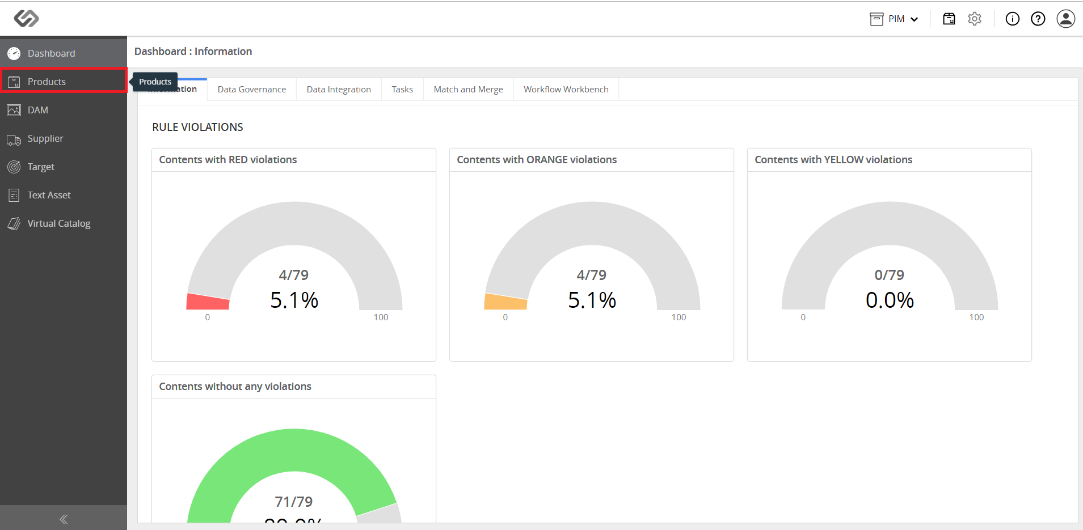Click the information (i) icon
1083x530 pixels.
point(1013,19)
